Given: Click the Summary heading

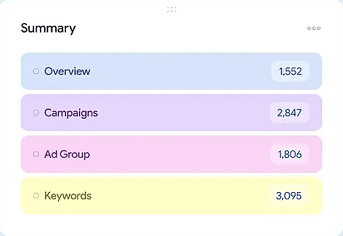Looking at the screenshot, I should (x=48, y=28).
